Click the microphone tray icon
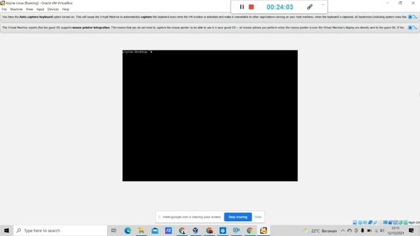 click(x=362, y=230)
